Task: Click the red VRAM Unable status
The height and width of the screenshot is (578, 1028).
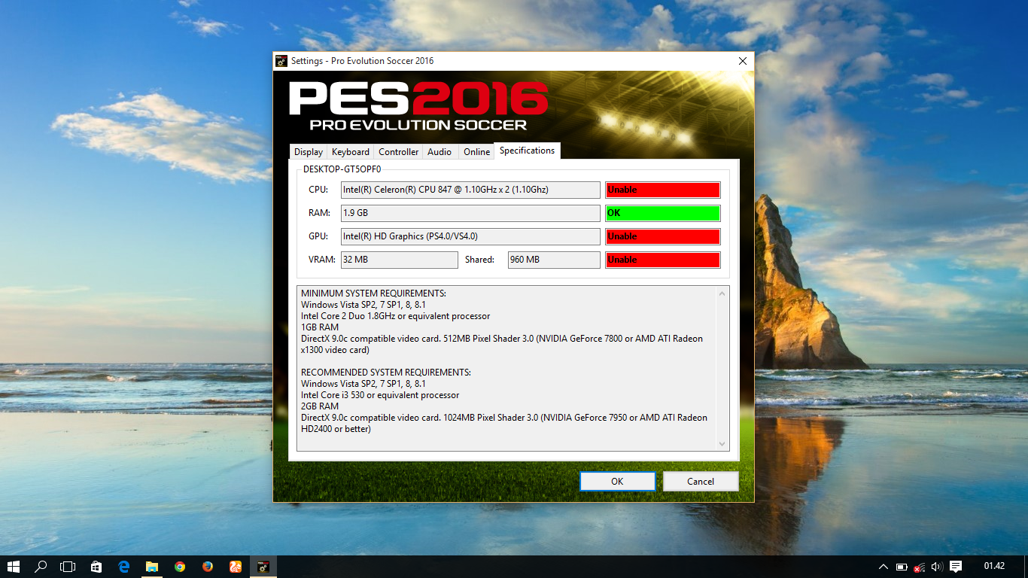Action: click(662, 260)
